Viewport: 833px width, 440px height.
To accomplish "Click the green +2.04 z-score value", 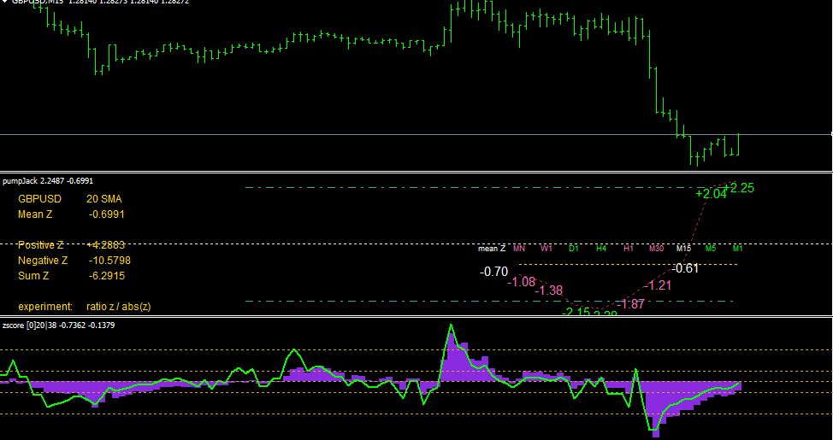I will coord(711,194).
